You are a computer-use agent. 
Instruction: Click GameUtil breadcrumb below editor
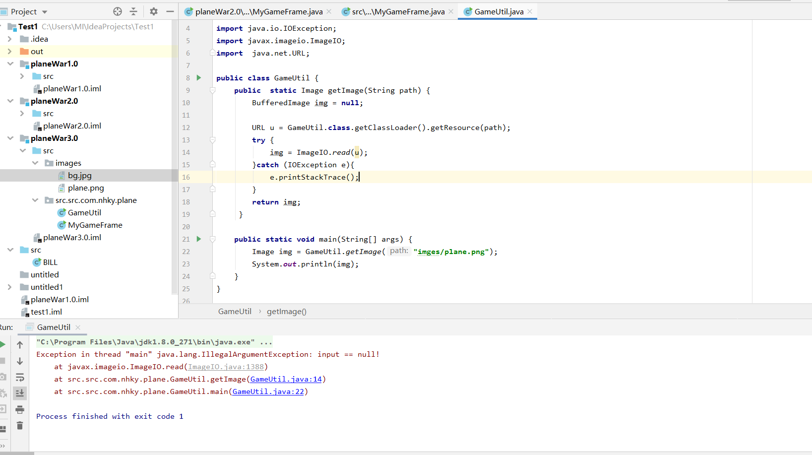tap(235, 312)
